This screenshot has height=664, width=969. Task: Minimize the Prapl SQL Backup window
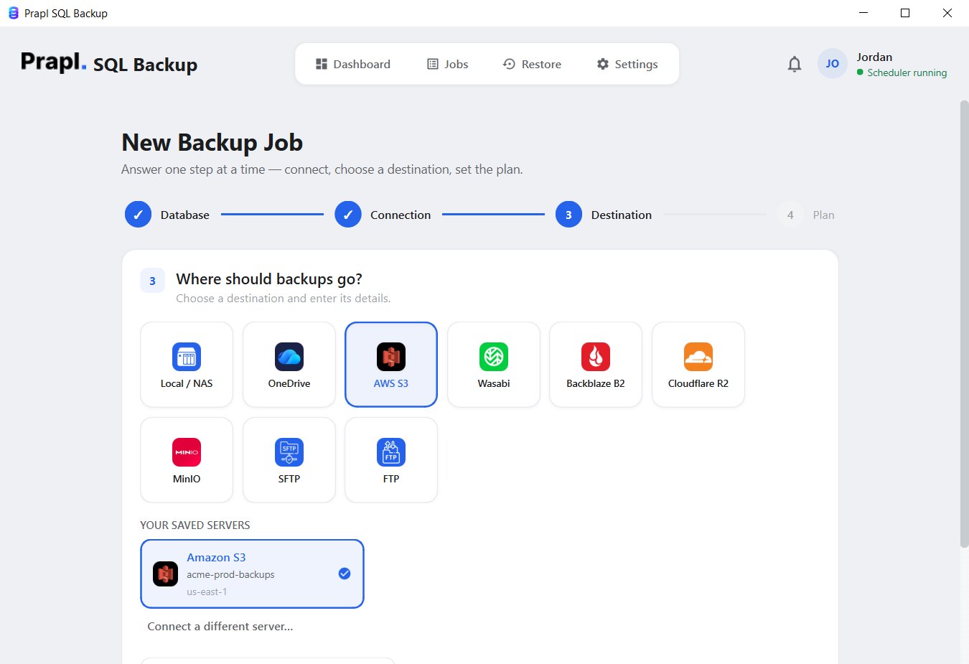[x=863, y=13]
